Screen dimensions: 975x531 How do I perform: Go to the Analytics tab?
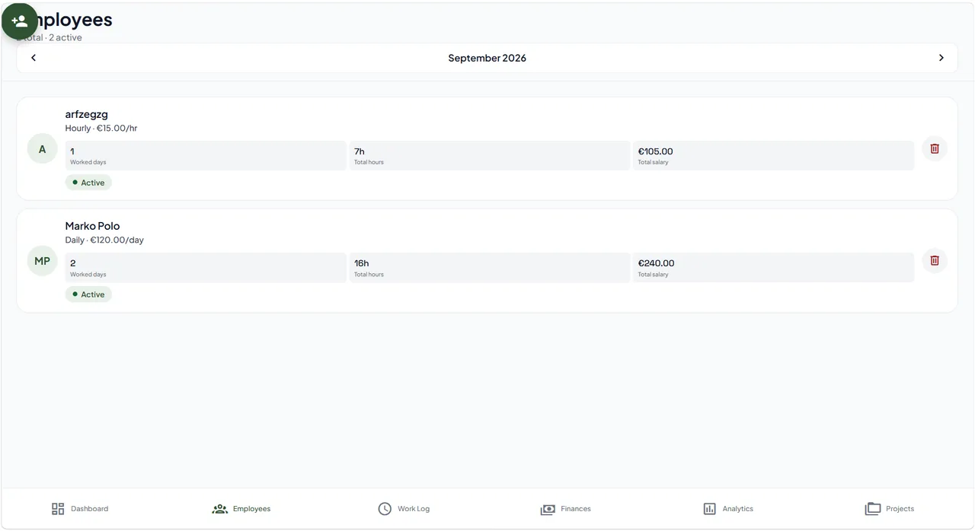point(728,509)
